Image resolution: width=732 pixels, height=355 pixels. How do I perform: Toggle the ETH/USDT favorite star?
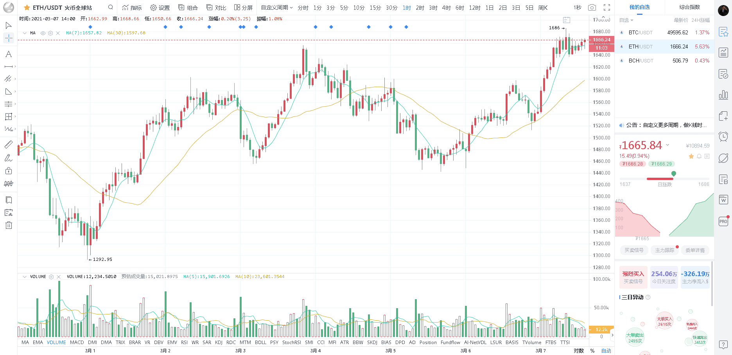click(x=27, y=7)
